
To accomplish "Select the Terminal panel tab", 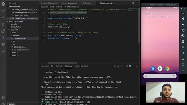I will coord(69,66).
